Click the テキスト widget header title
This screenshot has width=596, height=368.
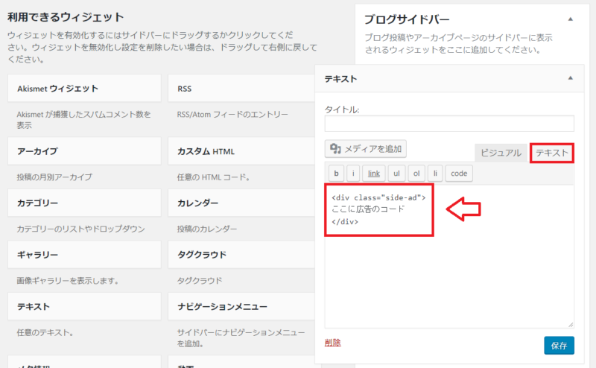point(340,79)
